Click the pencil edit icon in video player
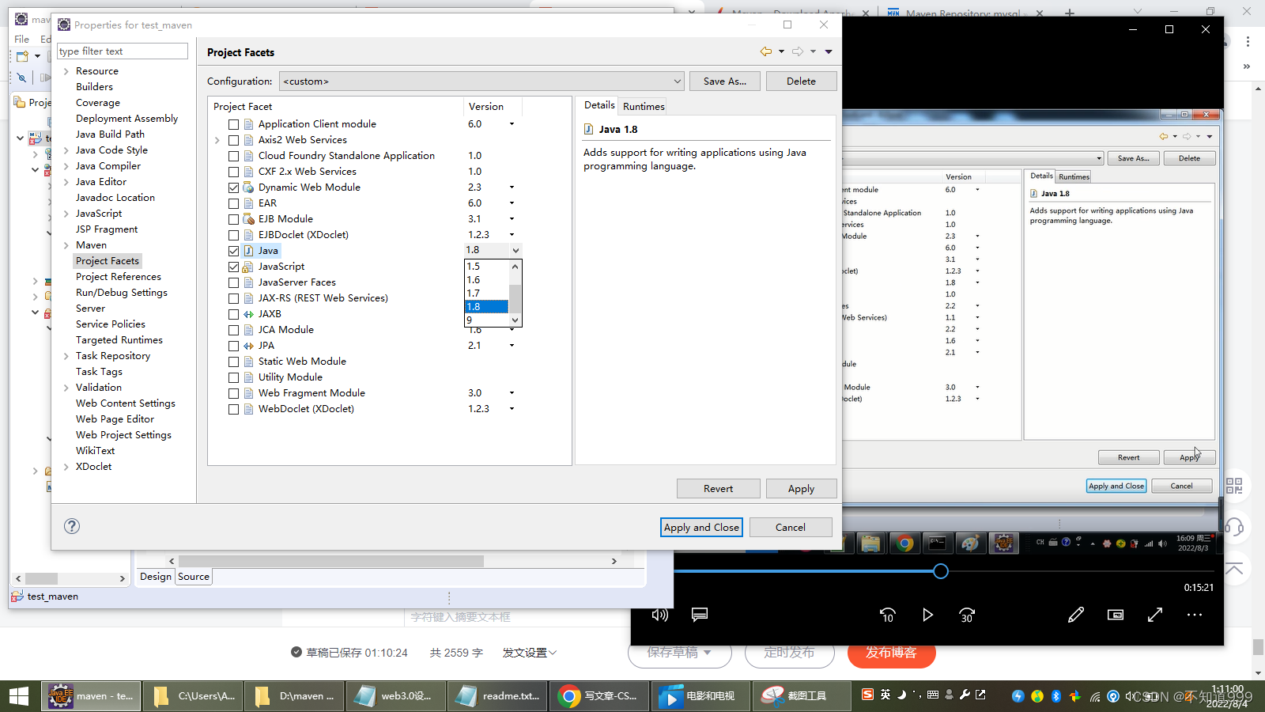The image size is (1265, 712). [x=1076, y=615]
